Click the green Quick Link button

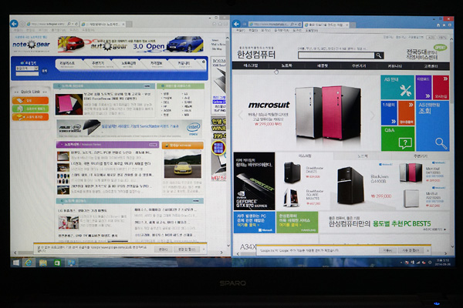click(30, 109)
